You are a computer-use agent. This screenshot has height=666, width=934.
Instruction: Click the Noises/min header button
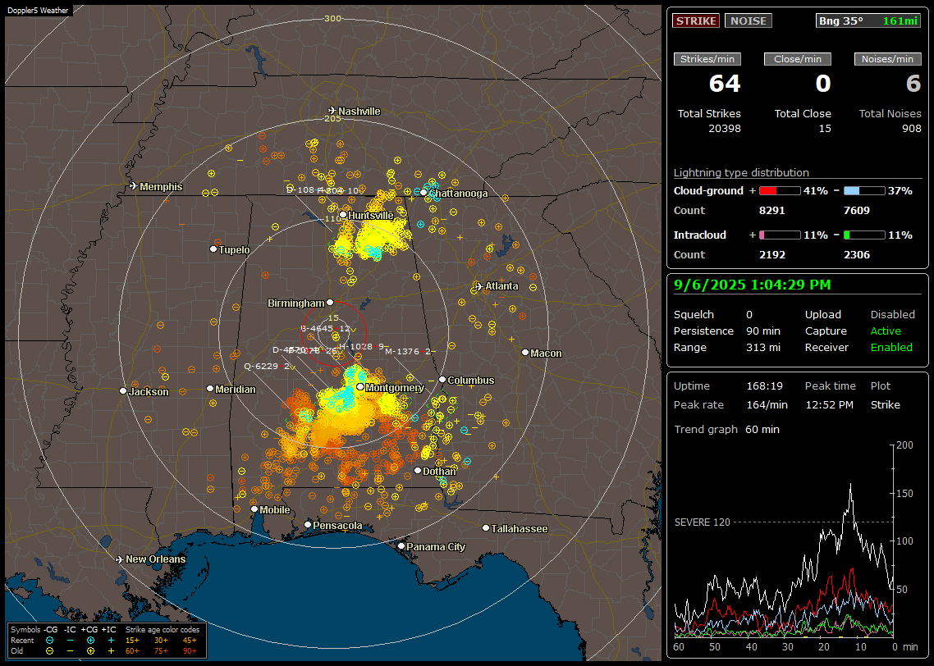click(x=887, y=59)
